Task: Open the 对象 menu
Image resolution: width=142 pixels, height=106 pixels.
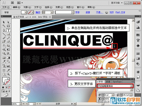Action: coord(27,7)
